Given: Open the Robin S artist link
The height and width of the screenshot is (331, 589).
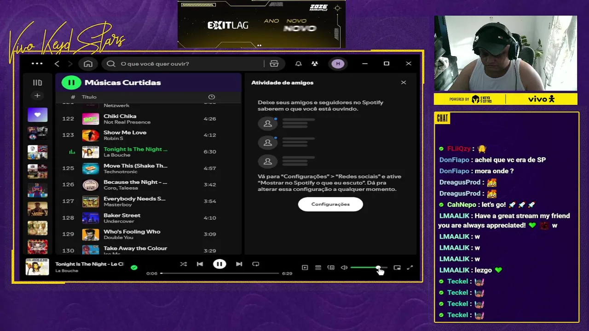Looking at the screenshot, I should (x=113, y=138).
